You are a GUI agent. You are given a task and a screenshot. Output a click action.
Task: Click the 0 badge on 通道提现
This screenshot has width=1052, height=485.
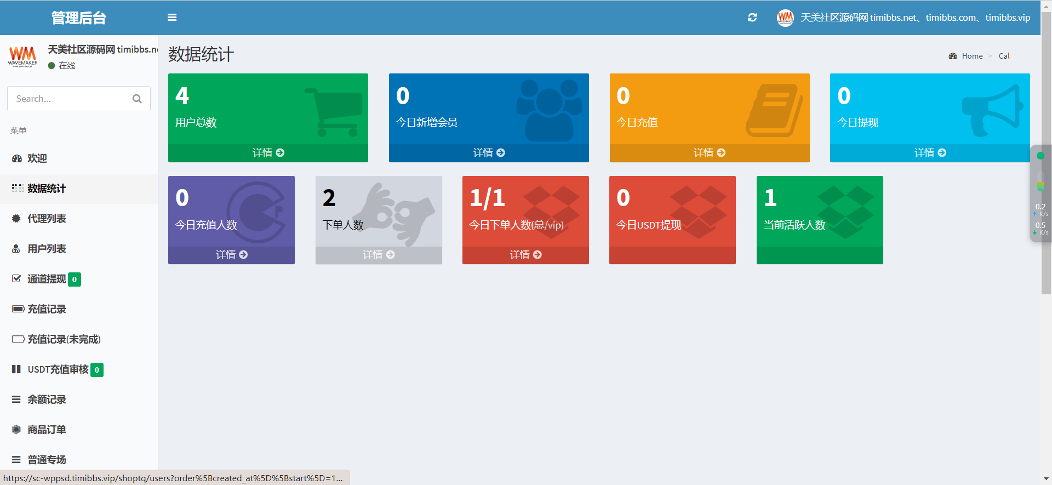coord(75,279)
